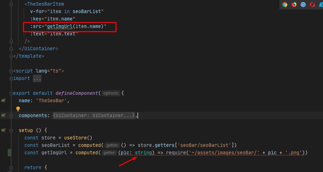
Task: Click computed on the seoBarList line
Action: (90, 145)
